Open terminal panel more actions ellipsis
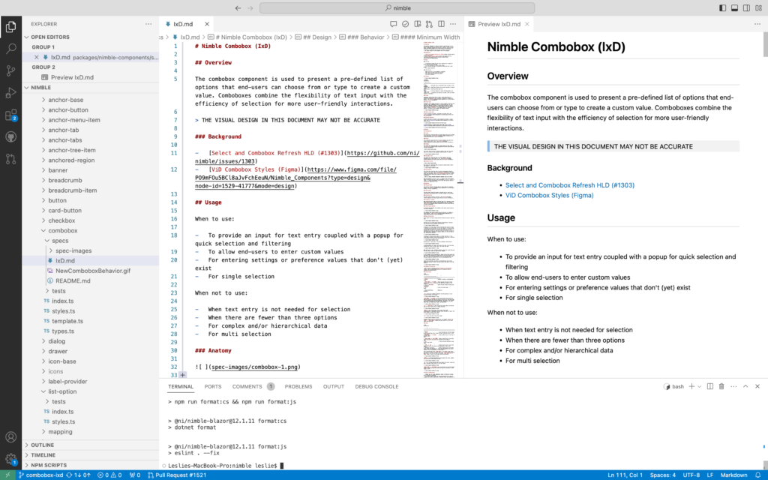 coord(733,386)
